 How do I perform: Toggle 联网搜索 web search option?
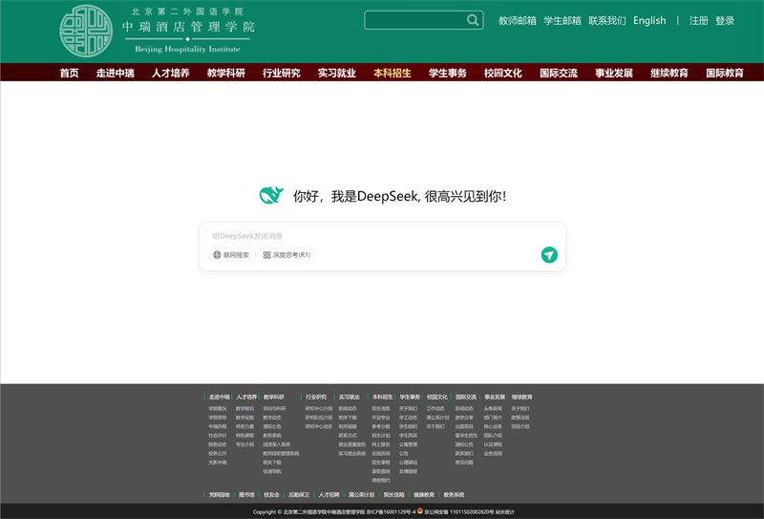click(232, 254)
